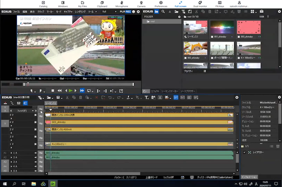Select the 001_shinoby clip thumbnail in bin
This screenshot has width=282, height=187.
click(x=222, y=27)
